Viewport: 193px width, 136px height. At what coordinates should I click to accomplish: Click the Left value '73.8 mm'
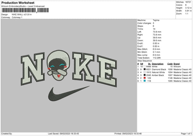click(x=157, y=32)
